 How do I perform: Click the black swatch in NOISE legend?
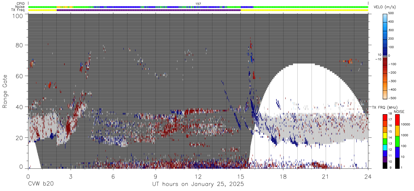pos(397,163)
